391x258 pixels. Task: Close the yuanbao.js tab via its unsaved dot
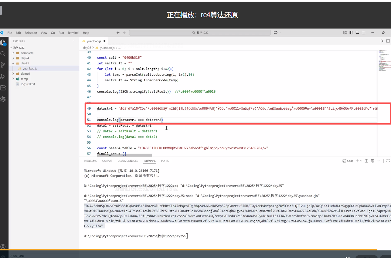coord(104,41)
